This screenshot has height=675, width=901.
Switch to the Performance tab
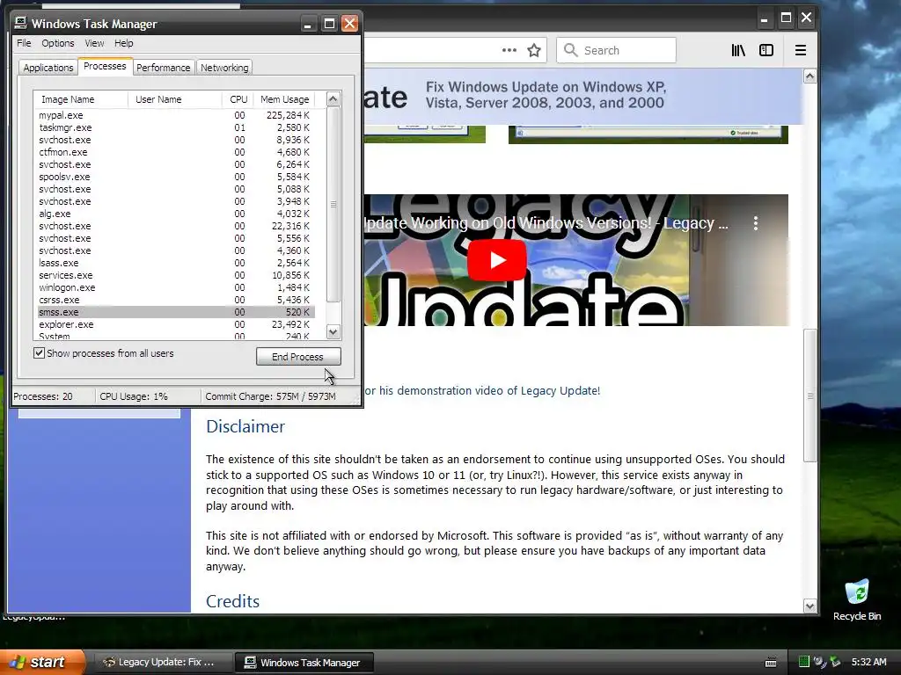click(x=163, y=68)
